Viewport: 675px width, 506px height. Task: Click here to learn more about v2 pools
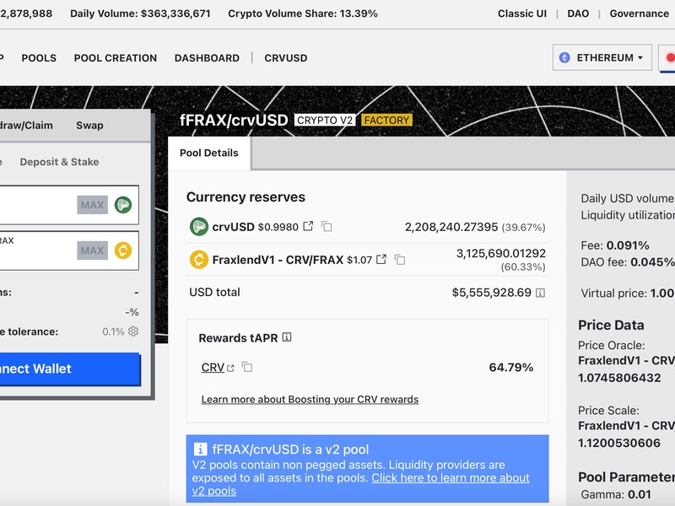click(361, 484)
